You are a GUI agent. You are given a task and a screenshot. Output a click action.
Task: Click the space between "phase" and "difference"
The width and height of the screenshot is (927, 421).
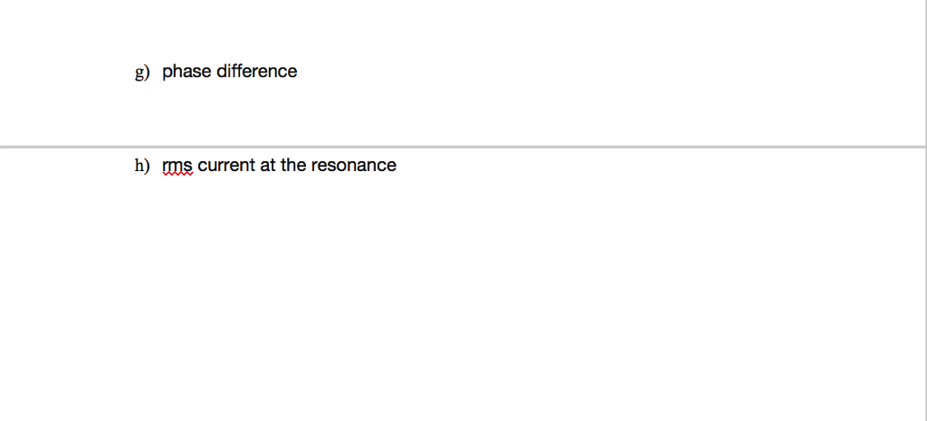(x=214, y=72)
